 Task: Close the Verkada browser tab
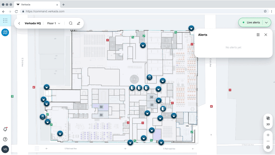tap(57, 5)
